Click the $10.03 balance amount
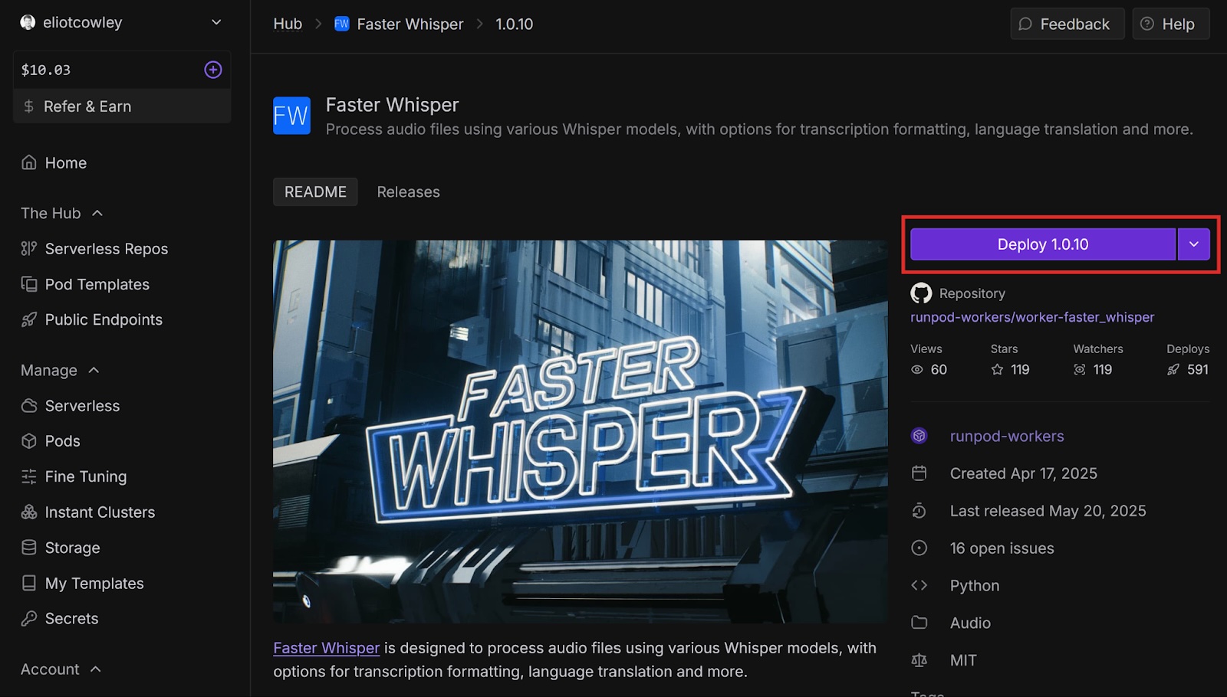 (46, 70)
